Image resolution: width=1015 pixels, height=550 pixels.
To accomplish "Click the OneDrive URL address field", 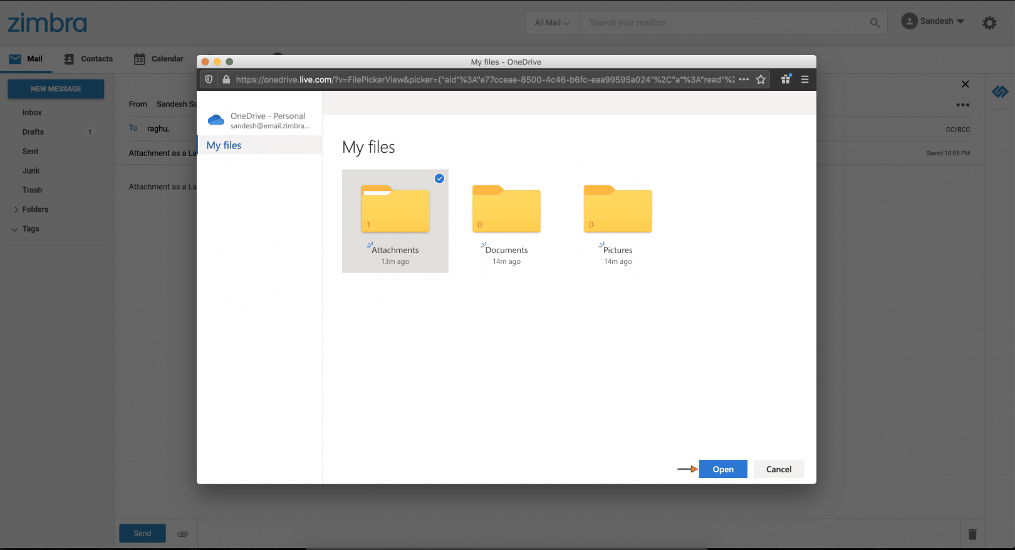I will 485,80.
